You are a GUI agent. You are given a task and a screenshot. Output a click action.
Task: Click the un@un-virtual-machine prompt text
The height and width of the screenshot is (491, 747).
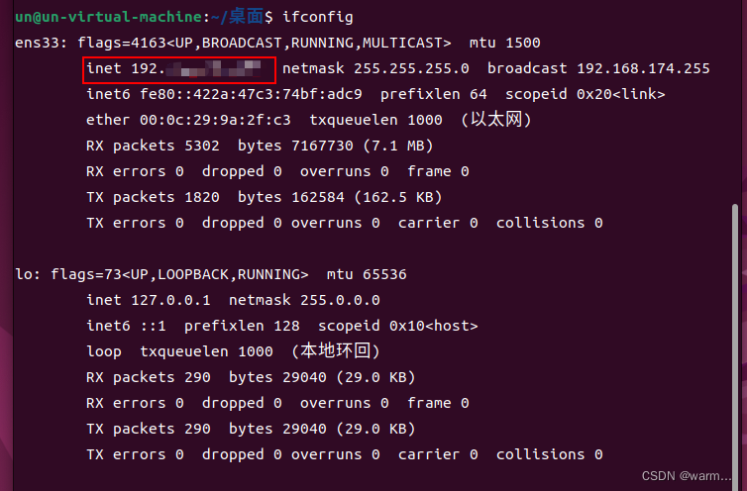click(x=109, y=17)
